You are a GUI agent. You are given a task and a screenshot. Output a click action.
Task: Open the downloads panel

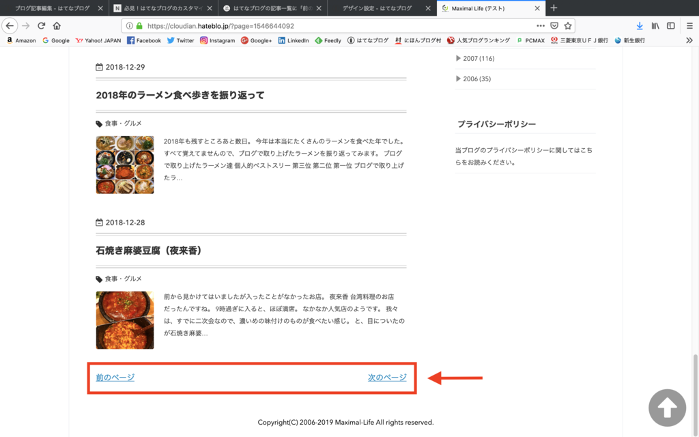coord(640,26)
